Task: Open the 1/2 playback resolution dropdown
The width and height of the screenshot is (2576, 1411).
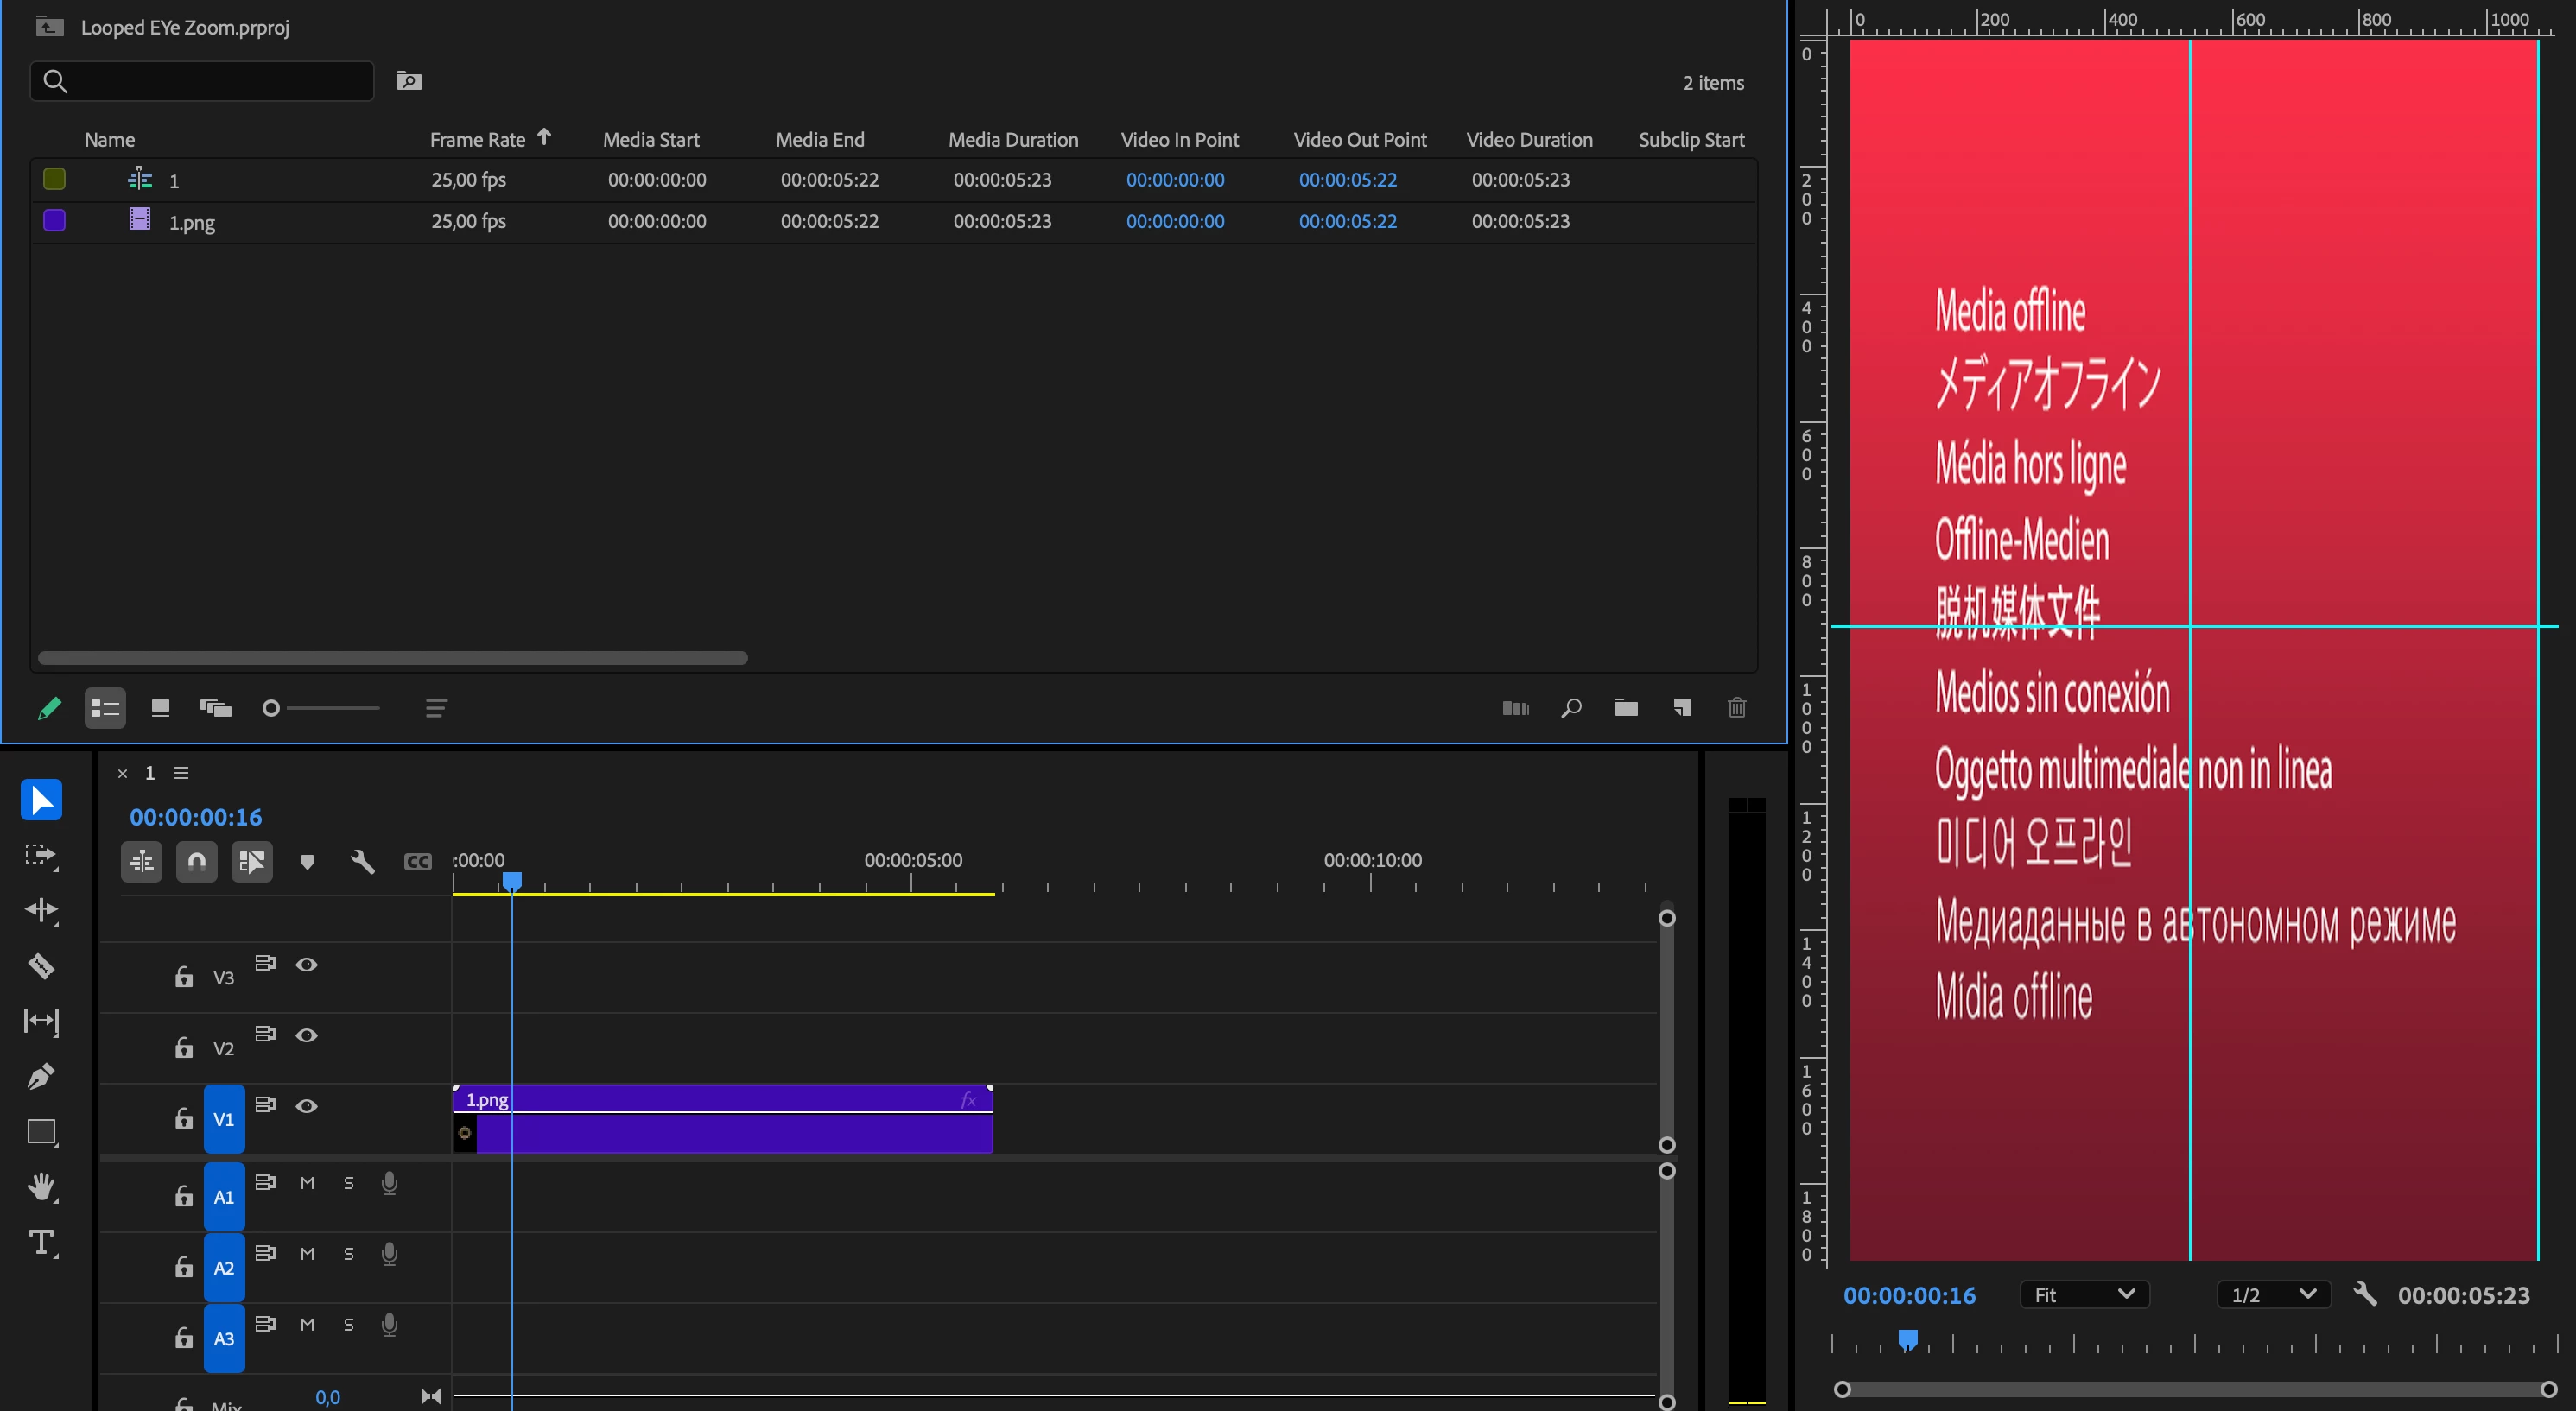Action: (x=2273, y=1295)
